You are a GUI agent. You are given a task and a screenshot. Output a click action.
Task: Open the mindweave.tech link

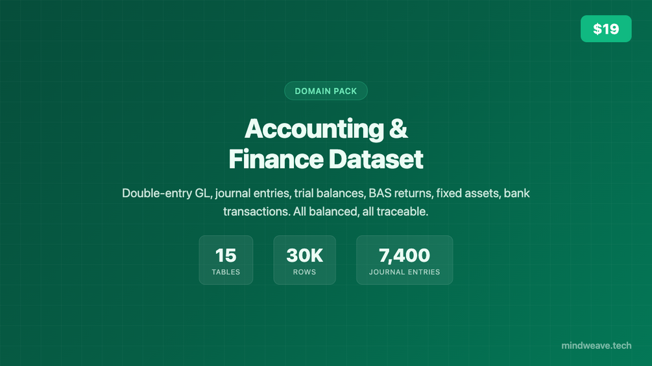596,345
